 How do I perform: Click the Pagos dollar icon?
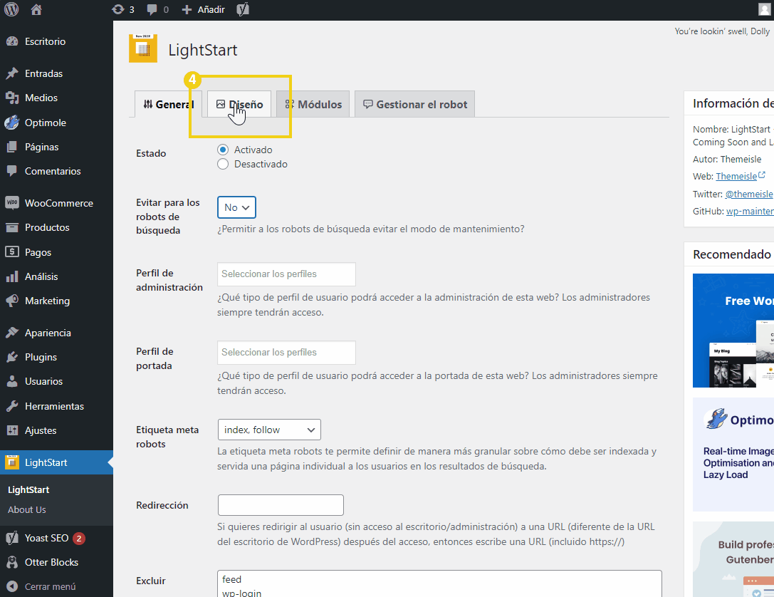coord(12,251)
